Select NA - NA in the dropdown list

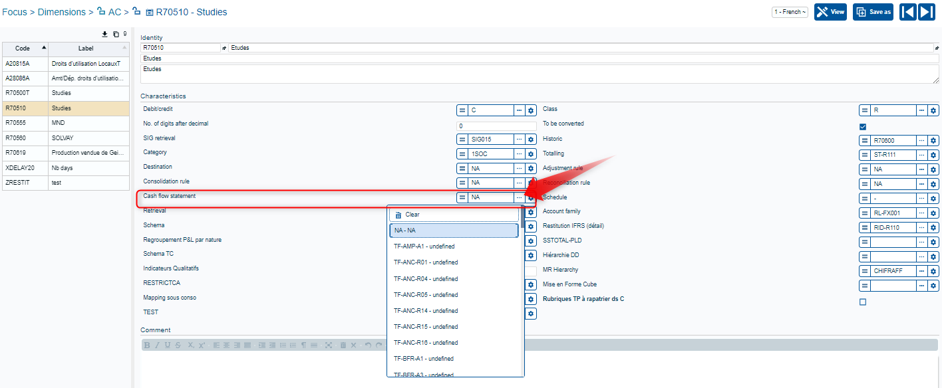pyautogui.click(x=454, y=231)
